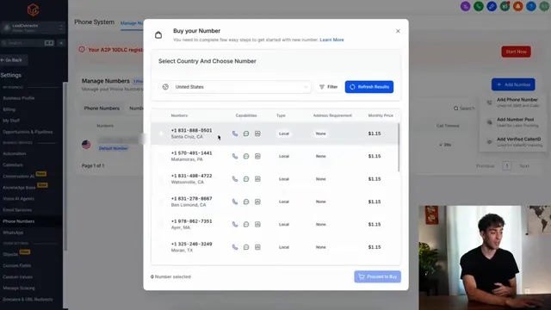The height and width of the screenshot is (310, 551).
Task: Open the Learn More link
Action: pos(331,40)
